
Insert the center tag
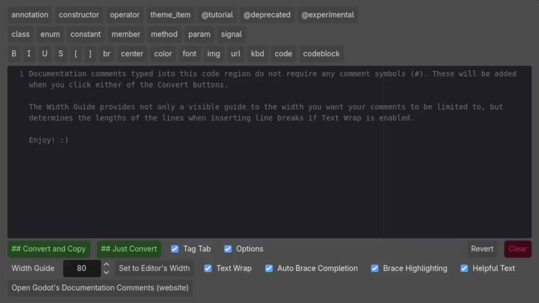pos(132,53)
